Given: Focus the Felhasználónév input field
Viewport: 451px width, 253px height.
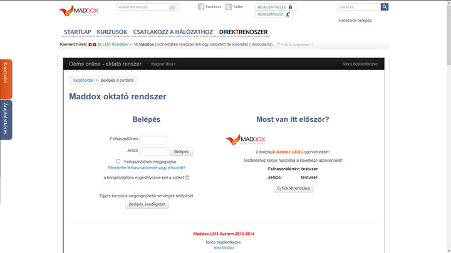Looking at the screenshot, I should point(153,140).
